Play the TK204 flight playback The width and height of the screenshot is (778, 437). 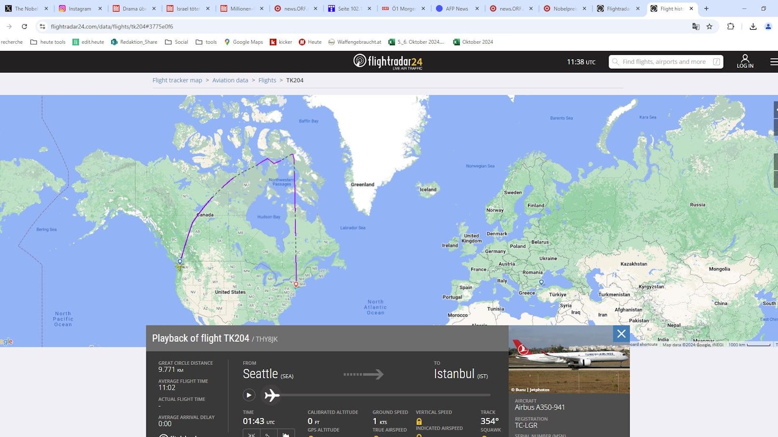point(249,395)
